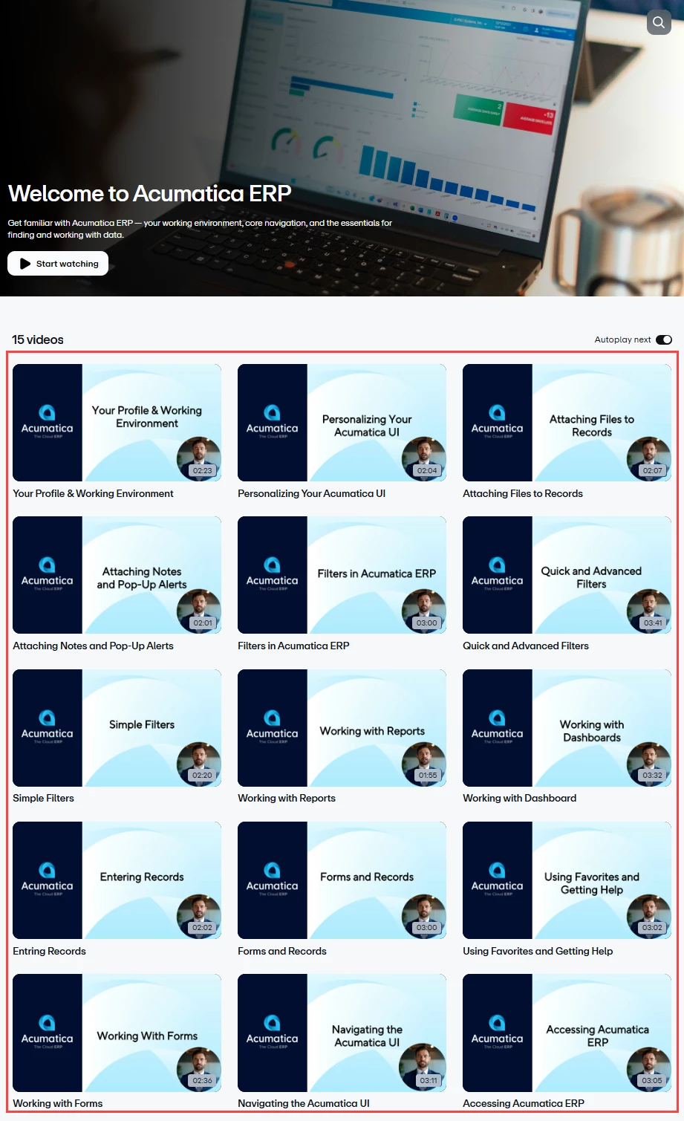Click the 02:36 duration badge
Image resolution: width=684 pixels, height=1121 pixels.
202,1080
